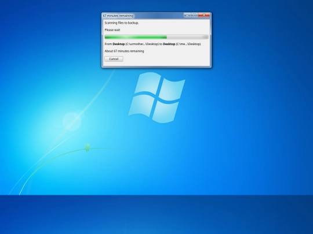Viewport: 313px width, 234px height.
Task: Click the "Please wait" message
Action: [x=112, y=30]
